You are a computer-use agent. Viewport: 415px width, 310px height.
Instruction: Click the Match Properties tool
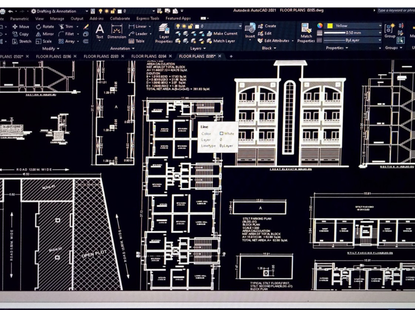[306, 32]
